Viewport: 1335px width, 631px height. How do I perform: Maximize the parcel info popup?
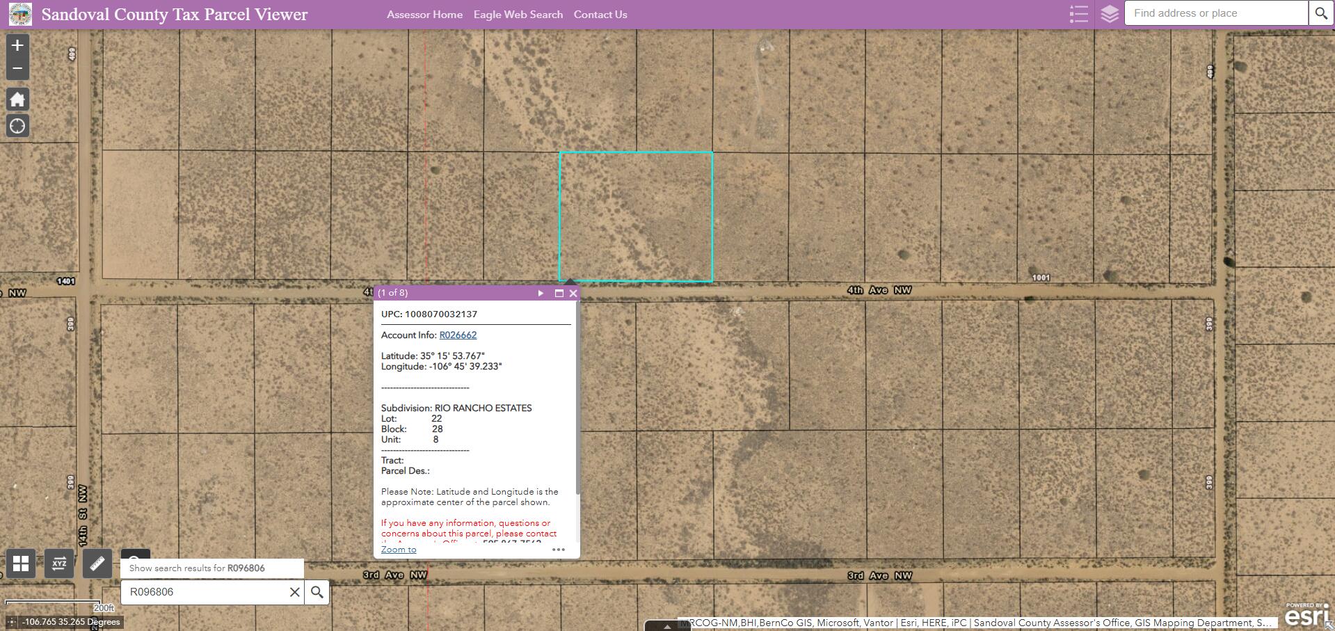[x=559, y=293]
